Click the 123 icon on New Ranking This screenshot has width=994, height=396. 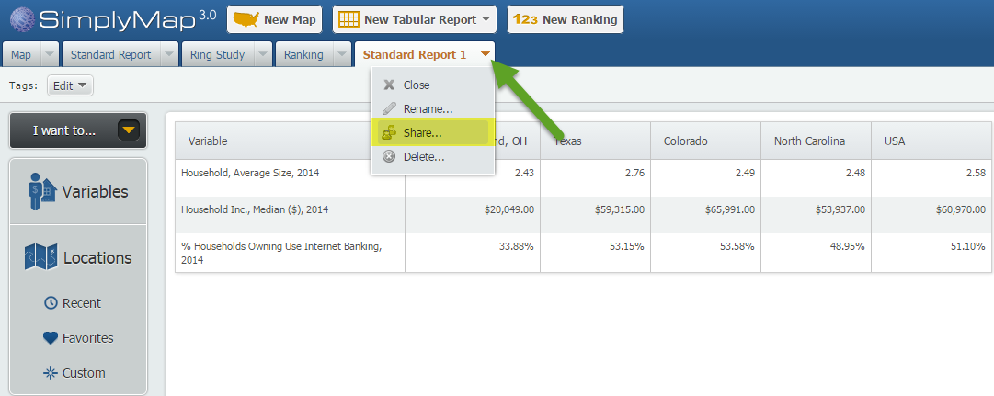click(526, 19)
